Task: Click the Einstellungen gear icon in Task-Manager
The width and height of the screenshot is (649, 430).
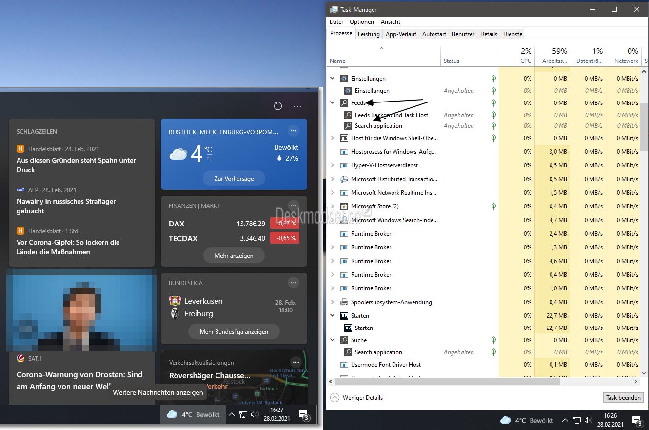Action: [344, 78]
